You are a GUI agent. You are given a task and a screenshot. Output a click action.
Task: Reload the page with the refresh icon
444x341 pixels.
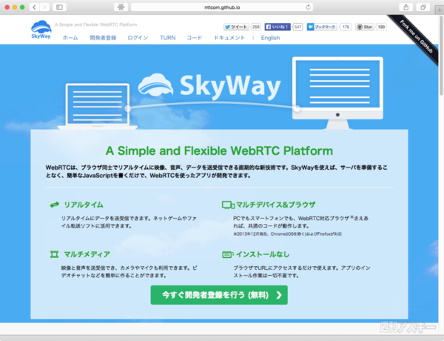point(308,7)
